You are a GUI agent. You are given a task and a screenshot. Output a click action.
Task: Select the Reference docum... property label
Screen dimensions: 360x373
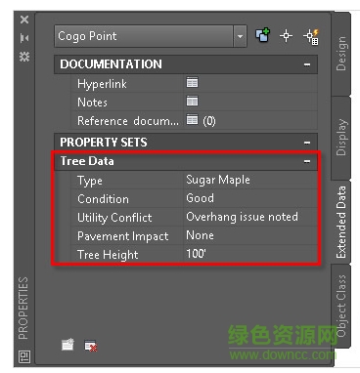click(x=128, y=121)
